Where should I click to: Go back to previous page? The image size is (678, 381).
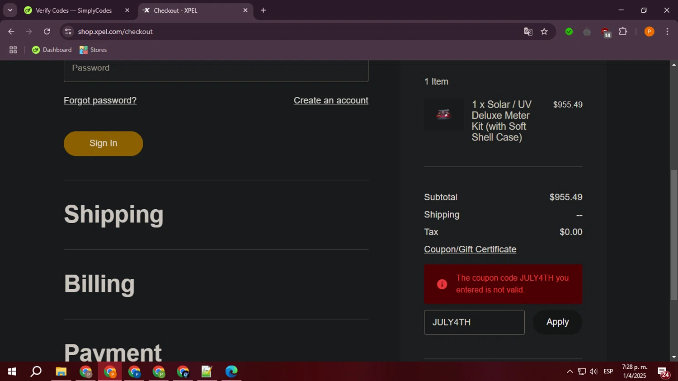[11, 32]
